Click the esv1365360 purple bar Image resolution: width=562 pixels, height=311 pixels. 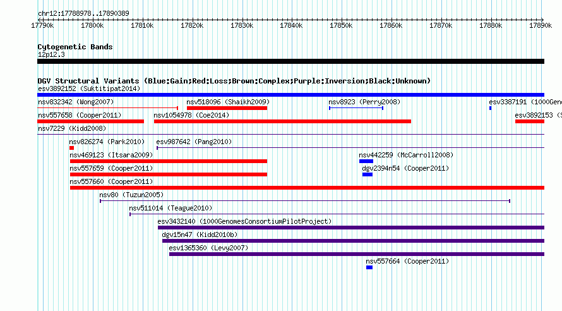pos(357,254)
